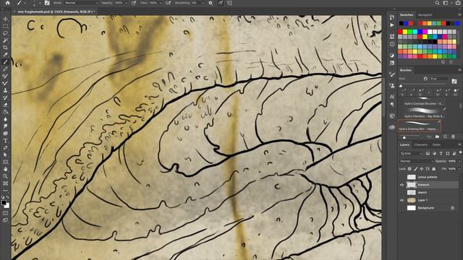Open the smoothing options gear

click(x=211, y=3)
